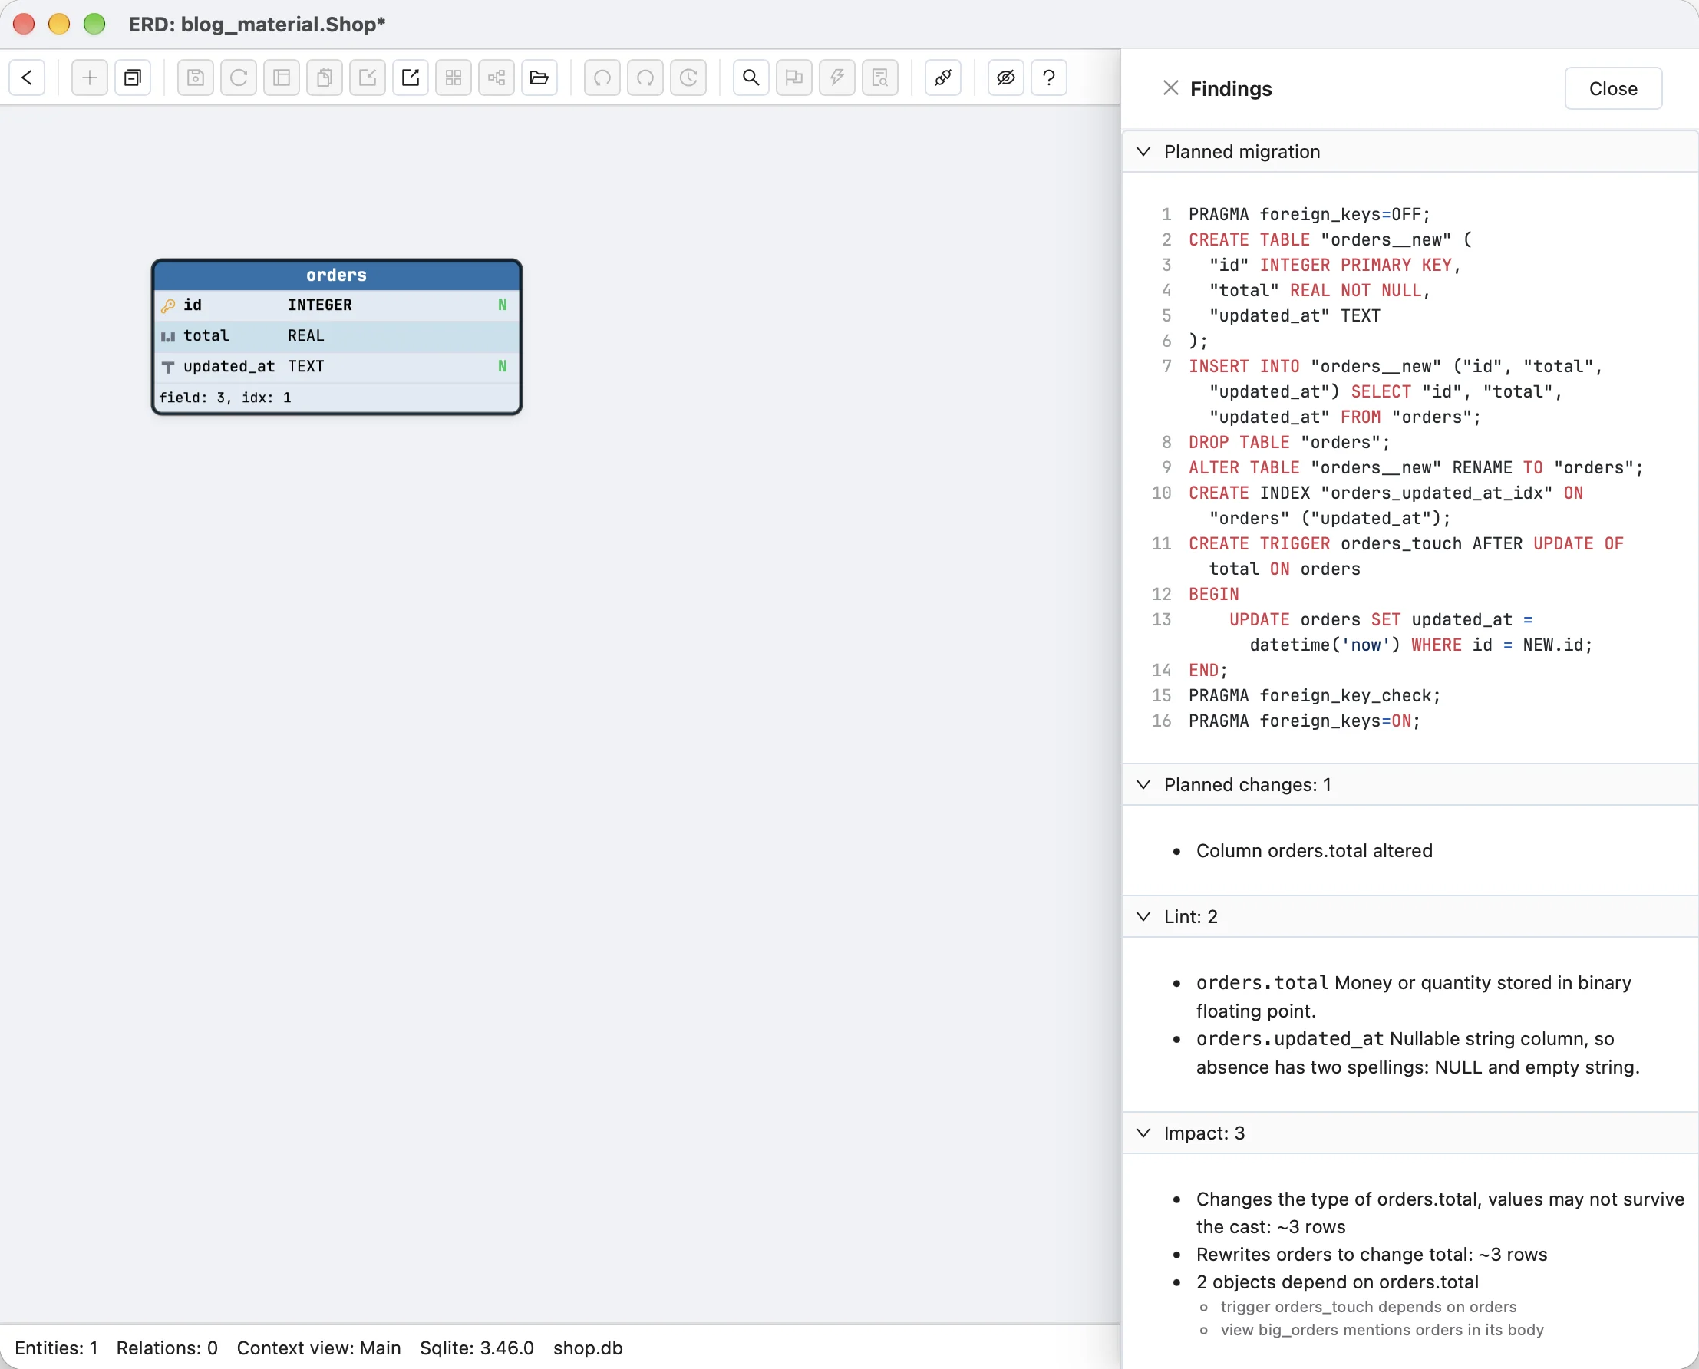Screen dimensions: 1699x1369
Task: Select the updated_at TEXT column row
Action: [x=337, y=367]
